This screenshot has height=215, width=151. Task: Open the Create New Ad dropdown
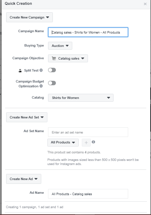[x=24, y=179]
